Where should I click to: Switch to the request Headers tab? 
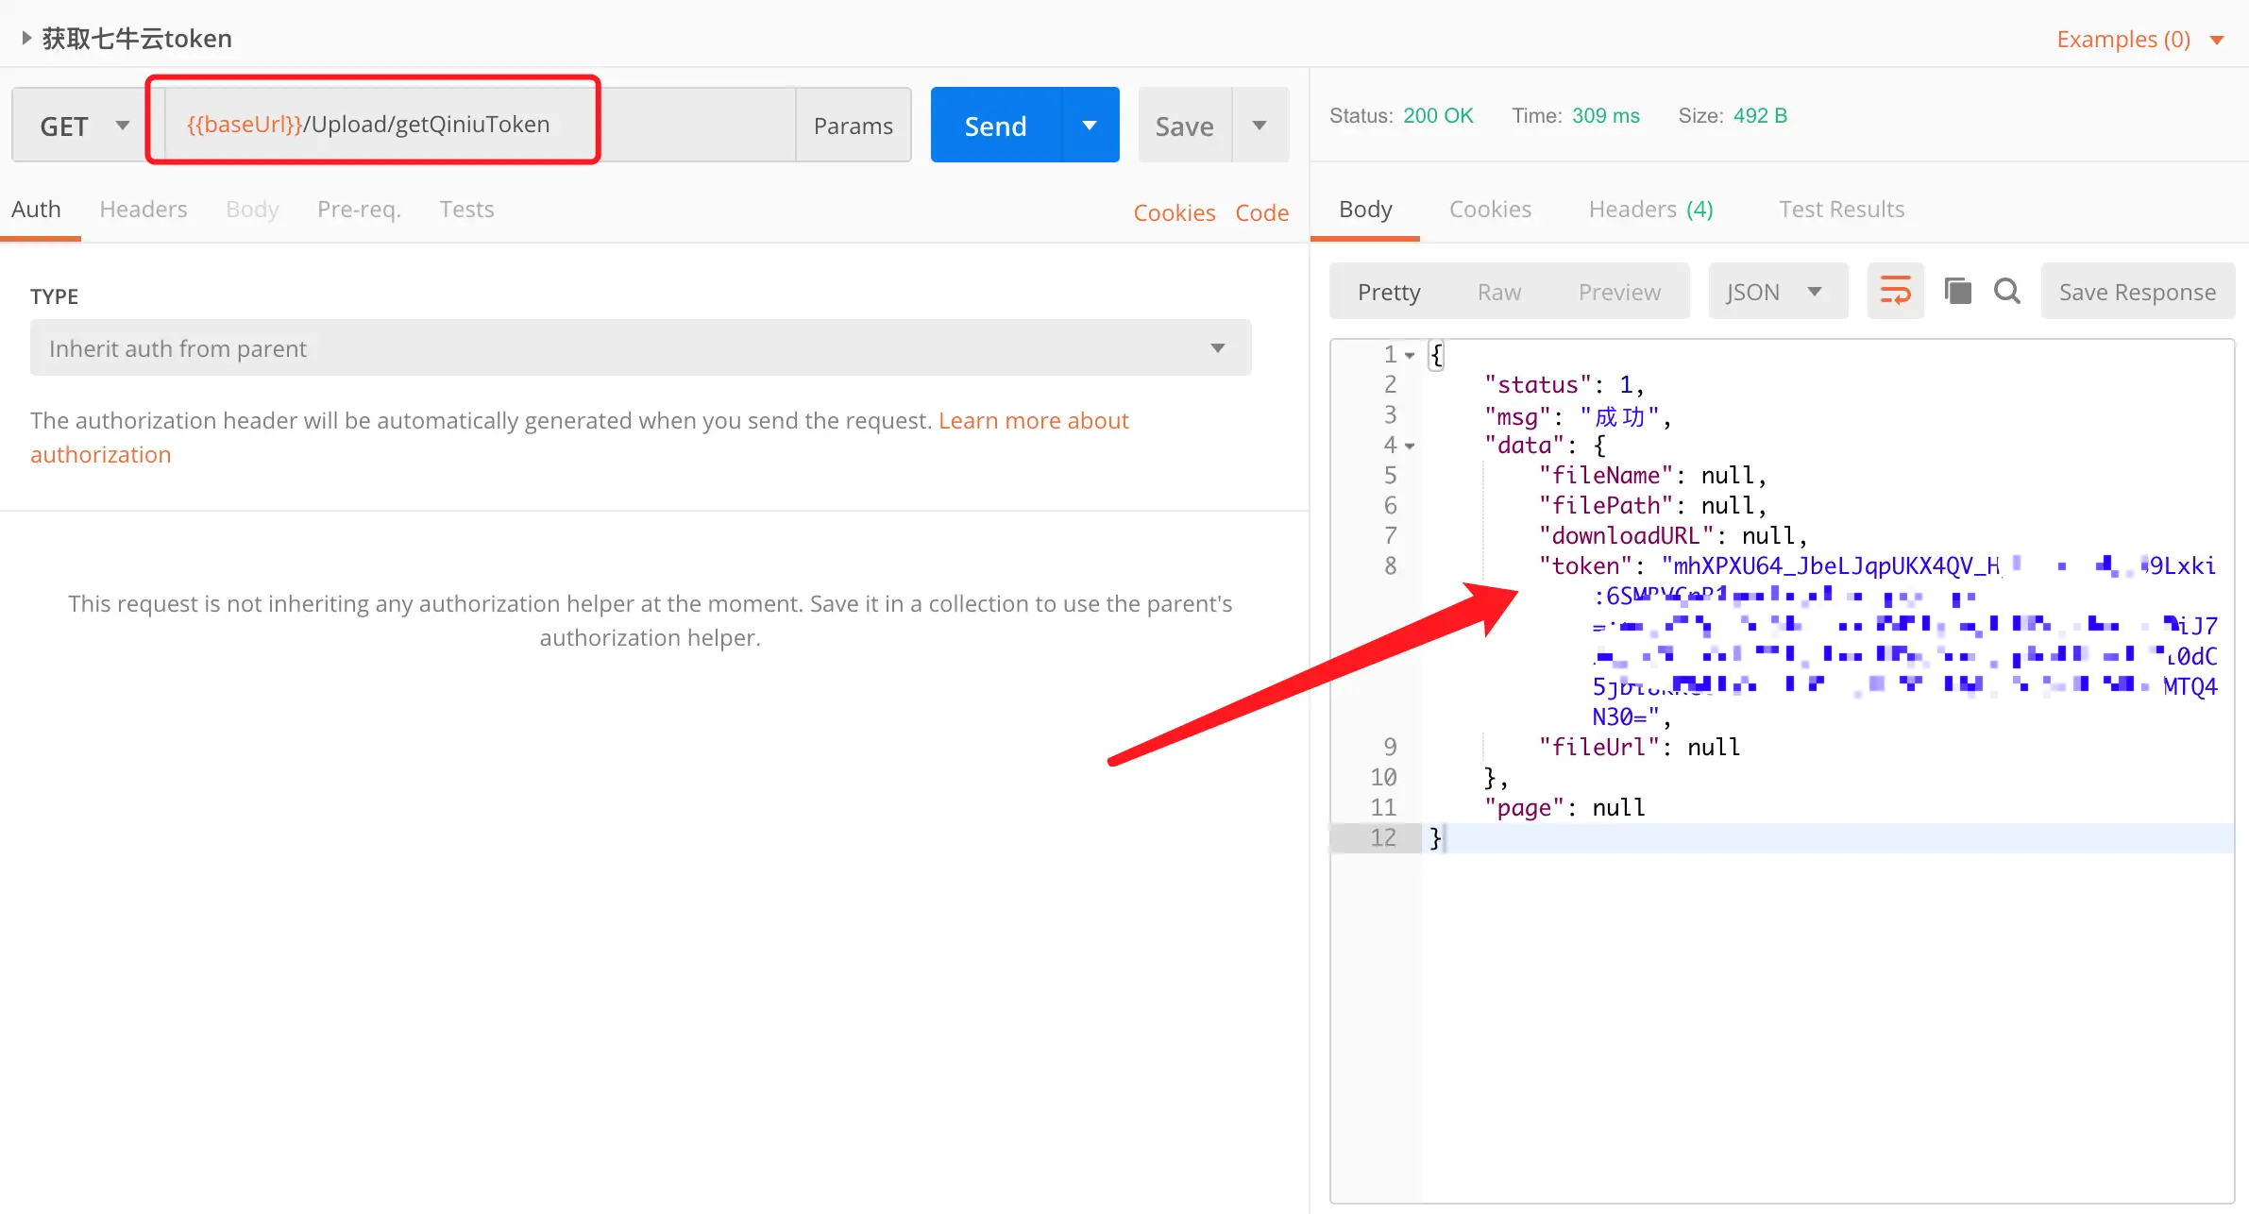144,209
